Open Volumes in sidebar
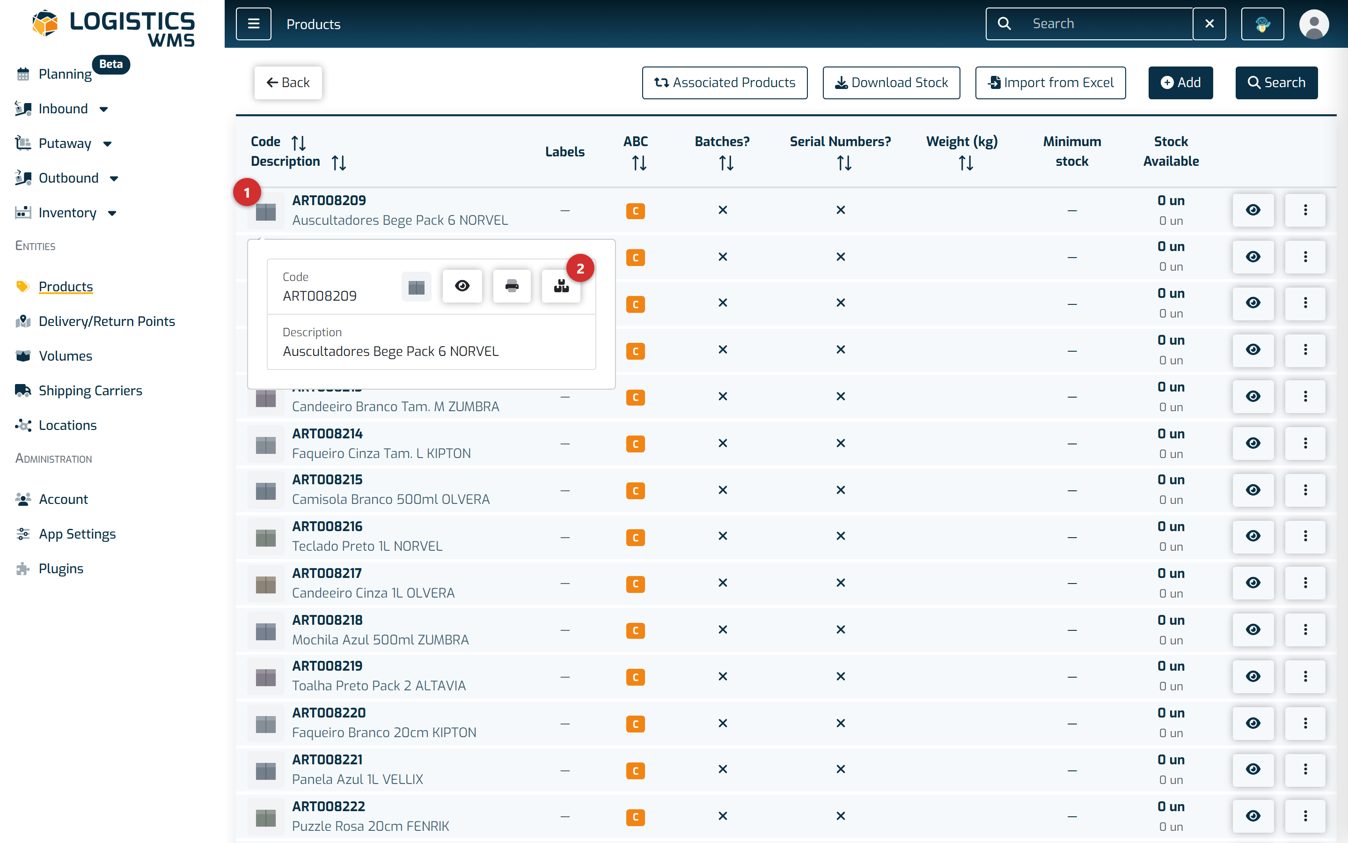 pyautogui.click(x=53, y=356)
